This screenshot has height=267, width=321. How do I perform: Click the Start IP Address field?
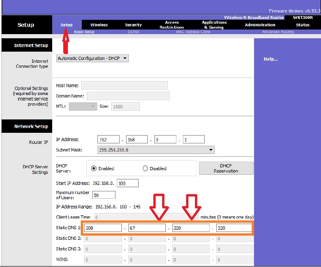127,183
